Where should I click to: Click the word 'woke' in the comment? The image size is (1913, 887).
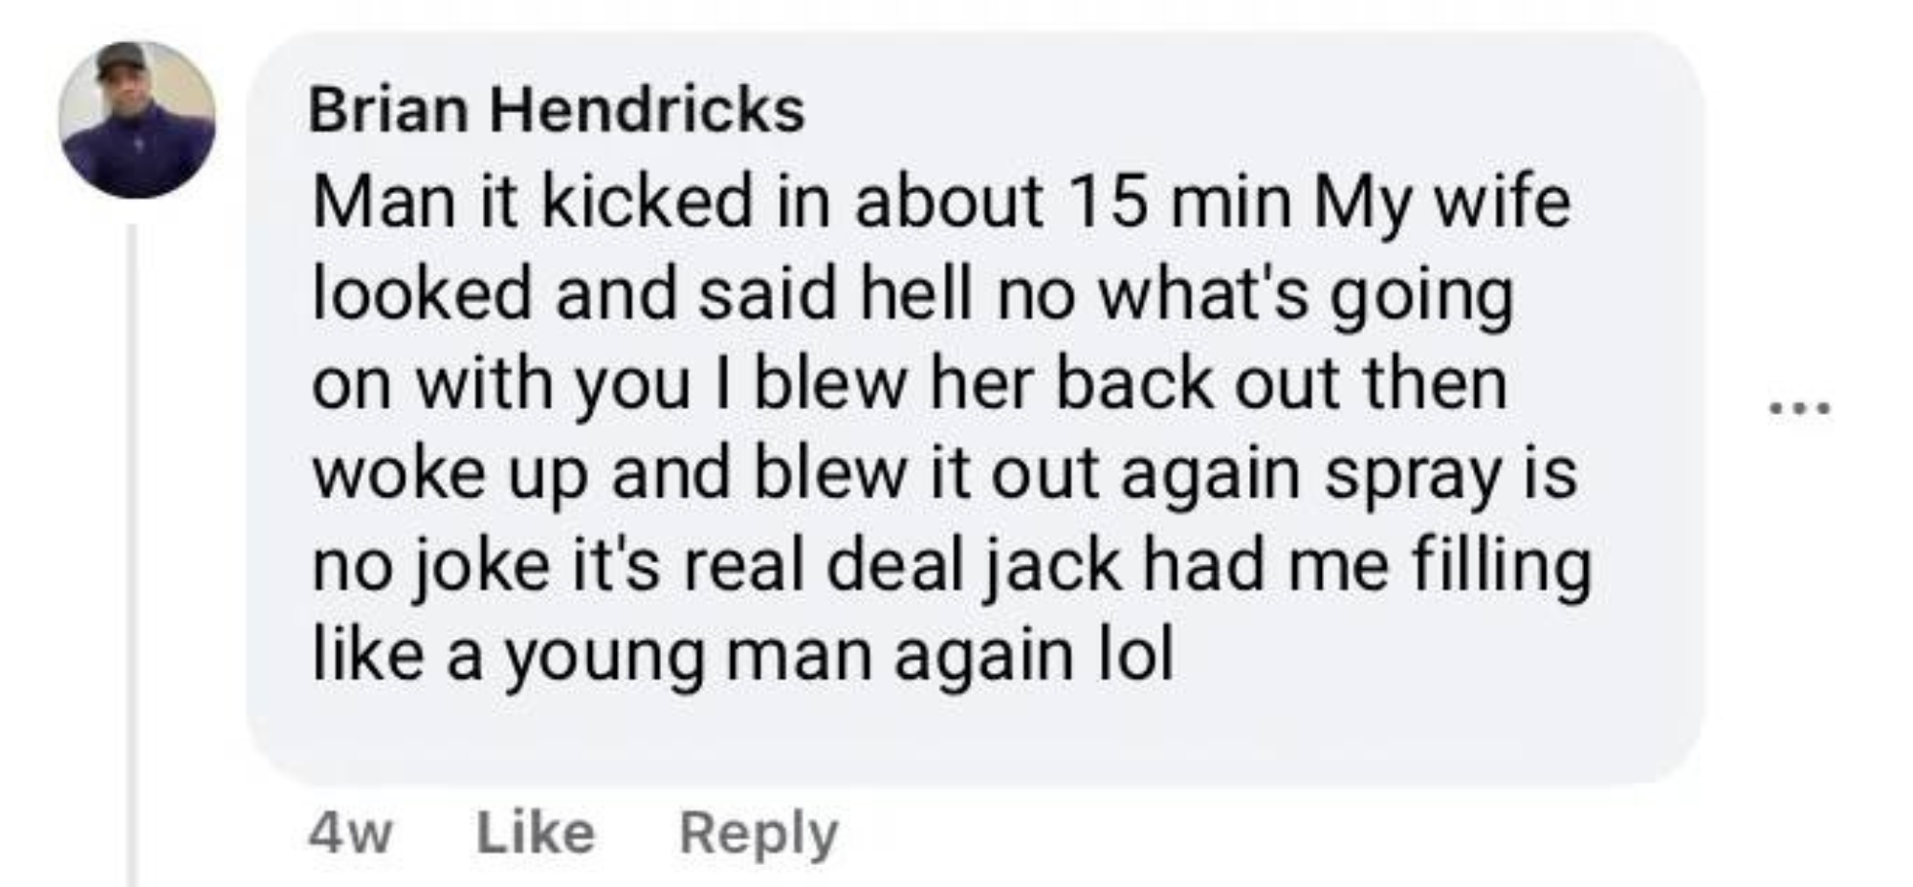399,474
